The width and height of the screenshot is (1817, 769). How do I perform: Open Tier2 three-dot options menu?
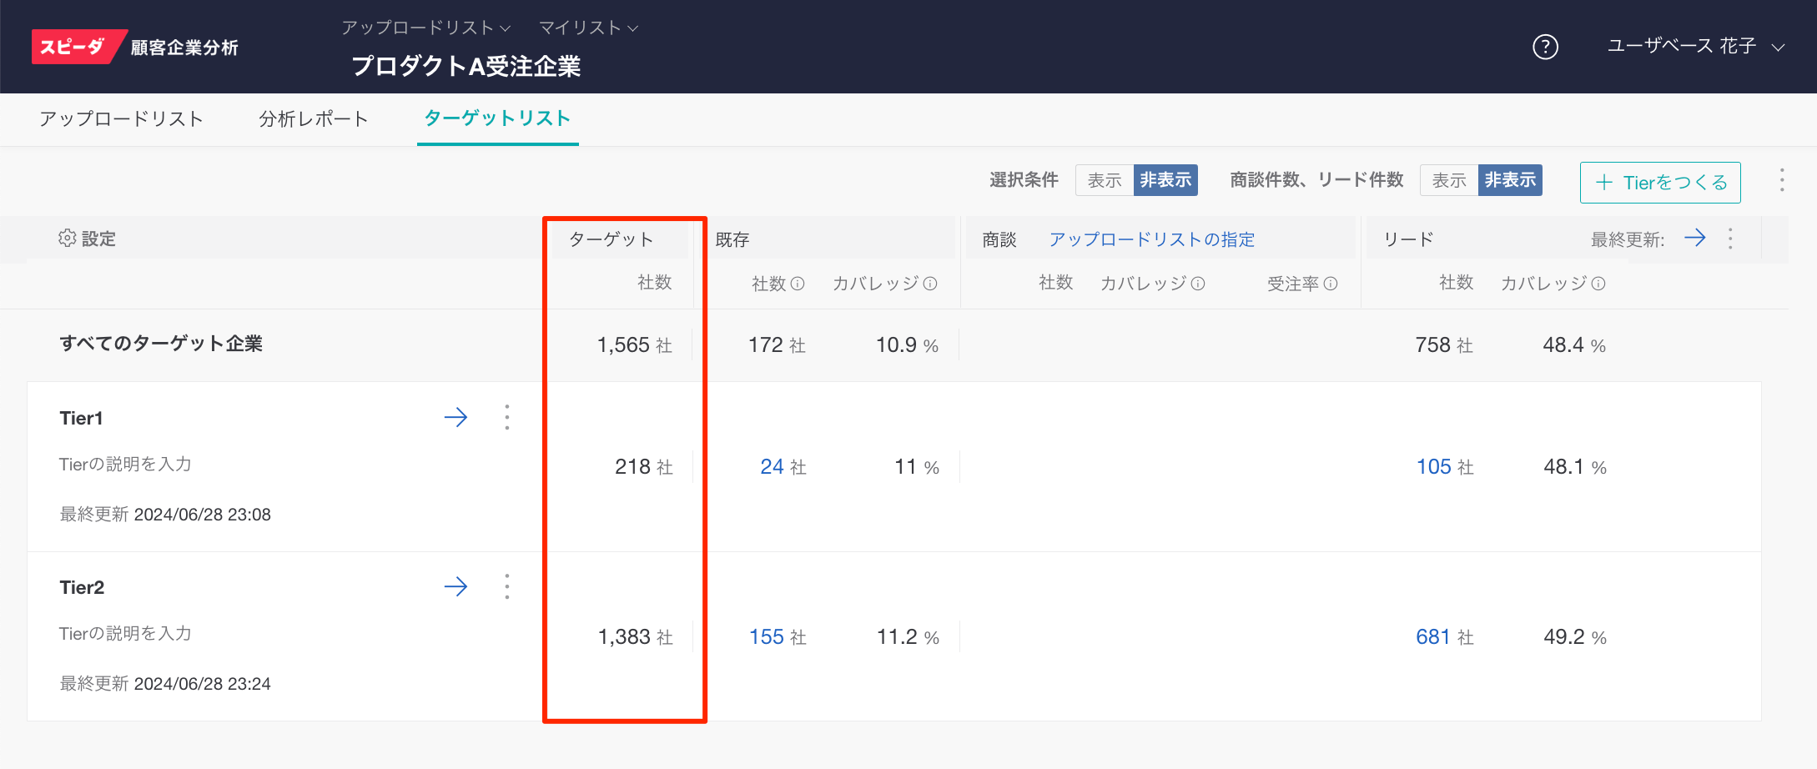pyautogui.click(x=506, y=586)
